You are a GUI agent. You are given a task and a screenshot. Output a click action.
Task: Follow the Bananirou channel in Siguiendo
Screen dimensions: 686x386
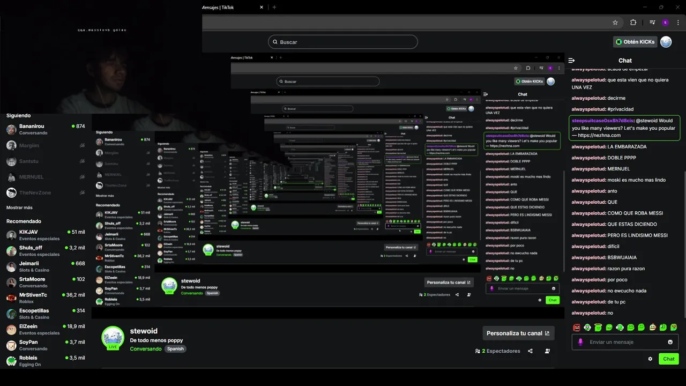[x=46, y=129]
